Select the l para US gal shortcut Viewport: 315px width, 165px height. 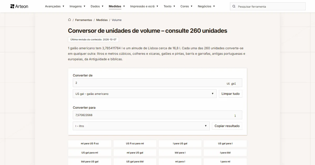(180, 144)
